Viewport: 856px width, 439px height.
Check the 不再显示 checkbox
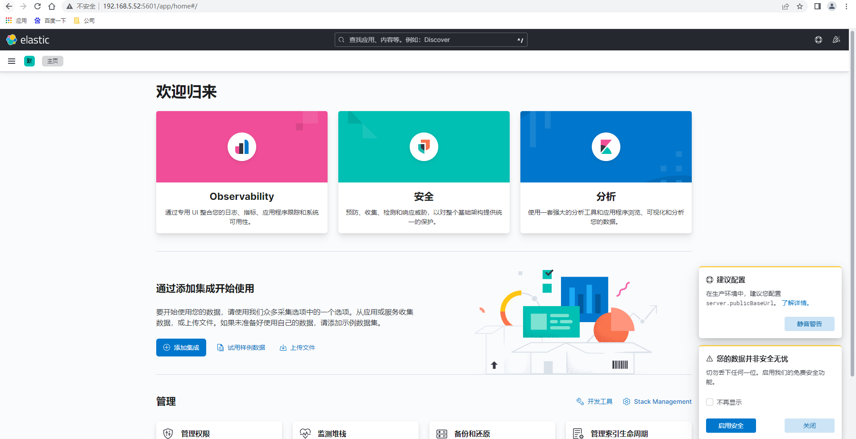[x=710, y=402]
